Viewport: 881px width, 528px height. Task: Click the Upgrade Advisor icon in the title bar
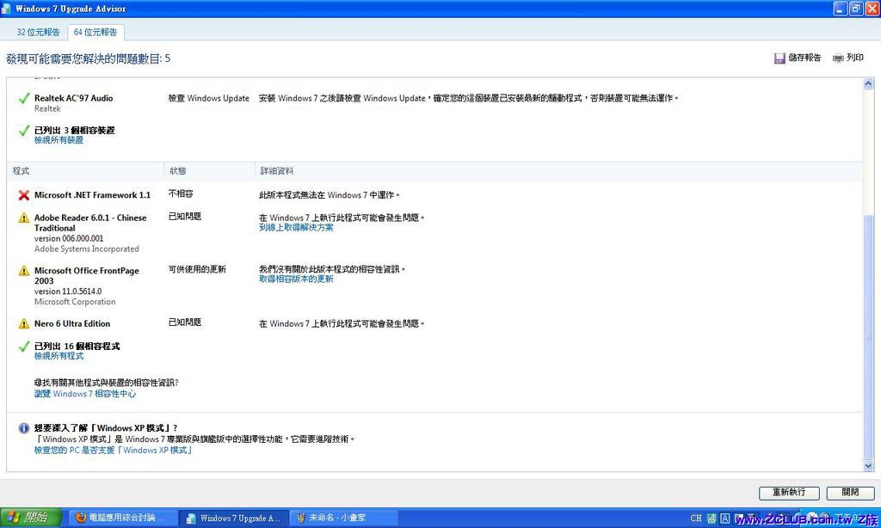6,9
